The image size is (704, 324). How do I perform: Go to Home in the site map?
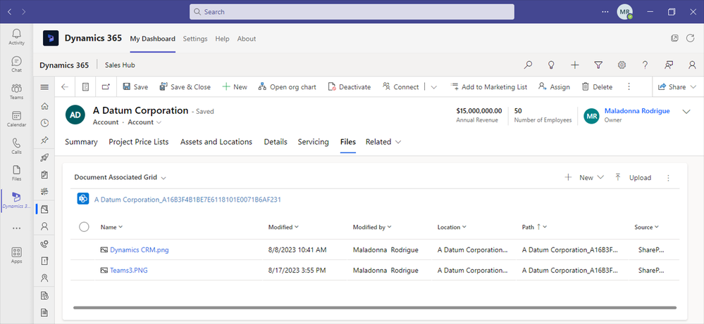coord(44,106)
